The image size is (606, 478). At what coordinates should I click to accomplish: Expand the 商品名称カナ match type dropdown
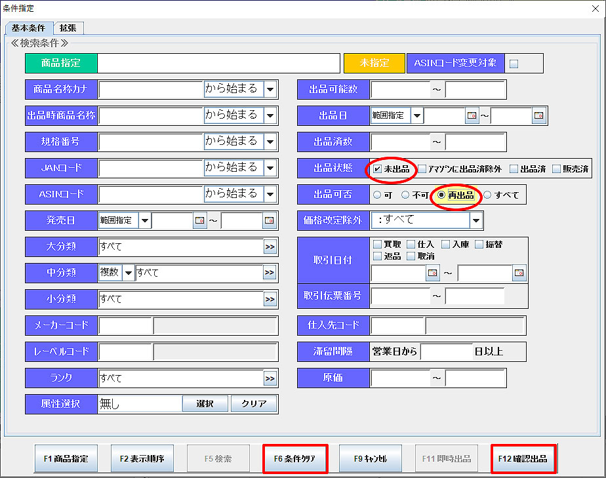[x=270, y=89]
